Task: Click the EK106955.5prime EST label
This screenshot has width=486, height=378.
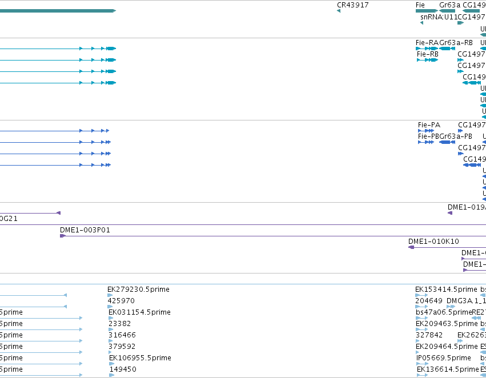Action: [140, 358]
